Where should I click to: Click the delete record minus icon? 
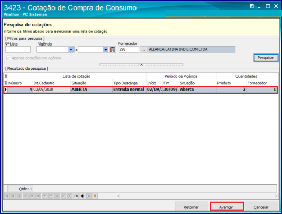tap(51, 196)
